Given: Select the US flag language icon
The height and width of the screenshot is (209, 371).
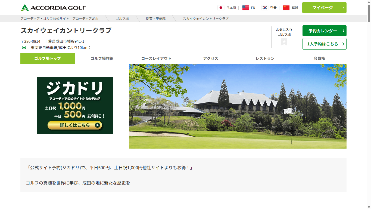Looking at the screenshot, I should [x=245, y=8].
